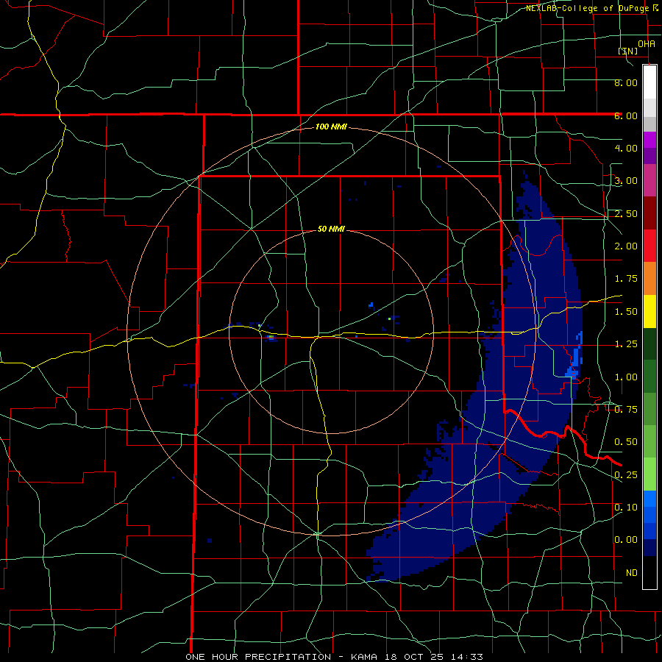Image resolution: width=662 pixels, height=662 pixels.
Task: Click the ND legend label
Action: pos(632,573)
